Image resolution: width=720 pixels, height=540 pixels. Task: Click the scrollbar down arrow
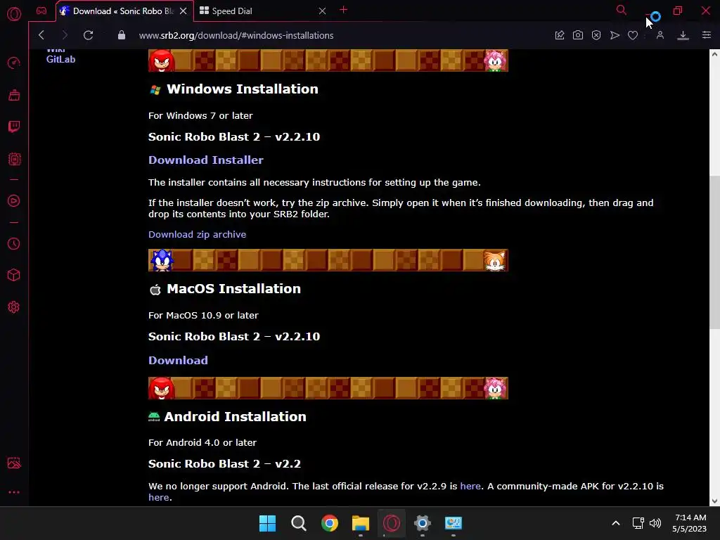click(714, 501)
